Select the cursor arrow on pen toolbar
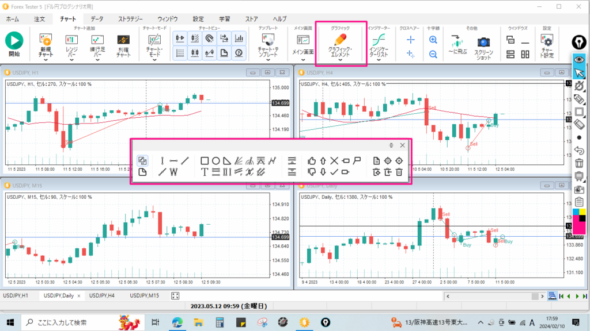 pos(579,72)
